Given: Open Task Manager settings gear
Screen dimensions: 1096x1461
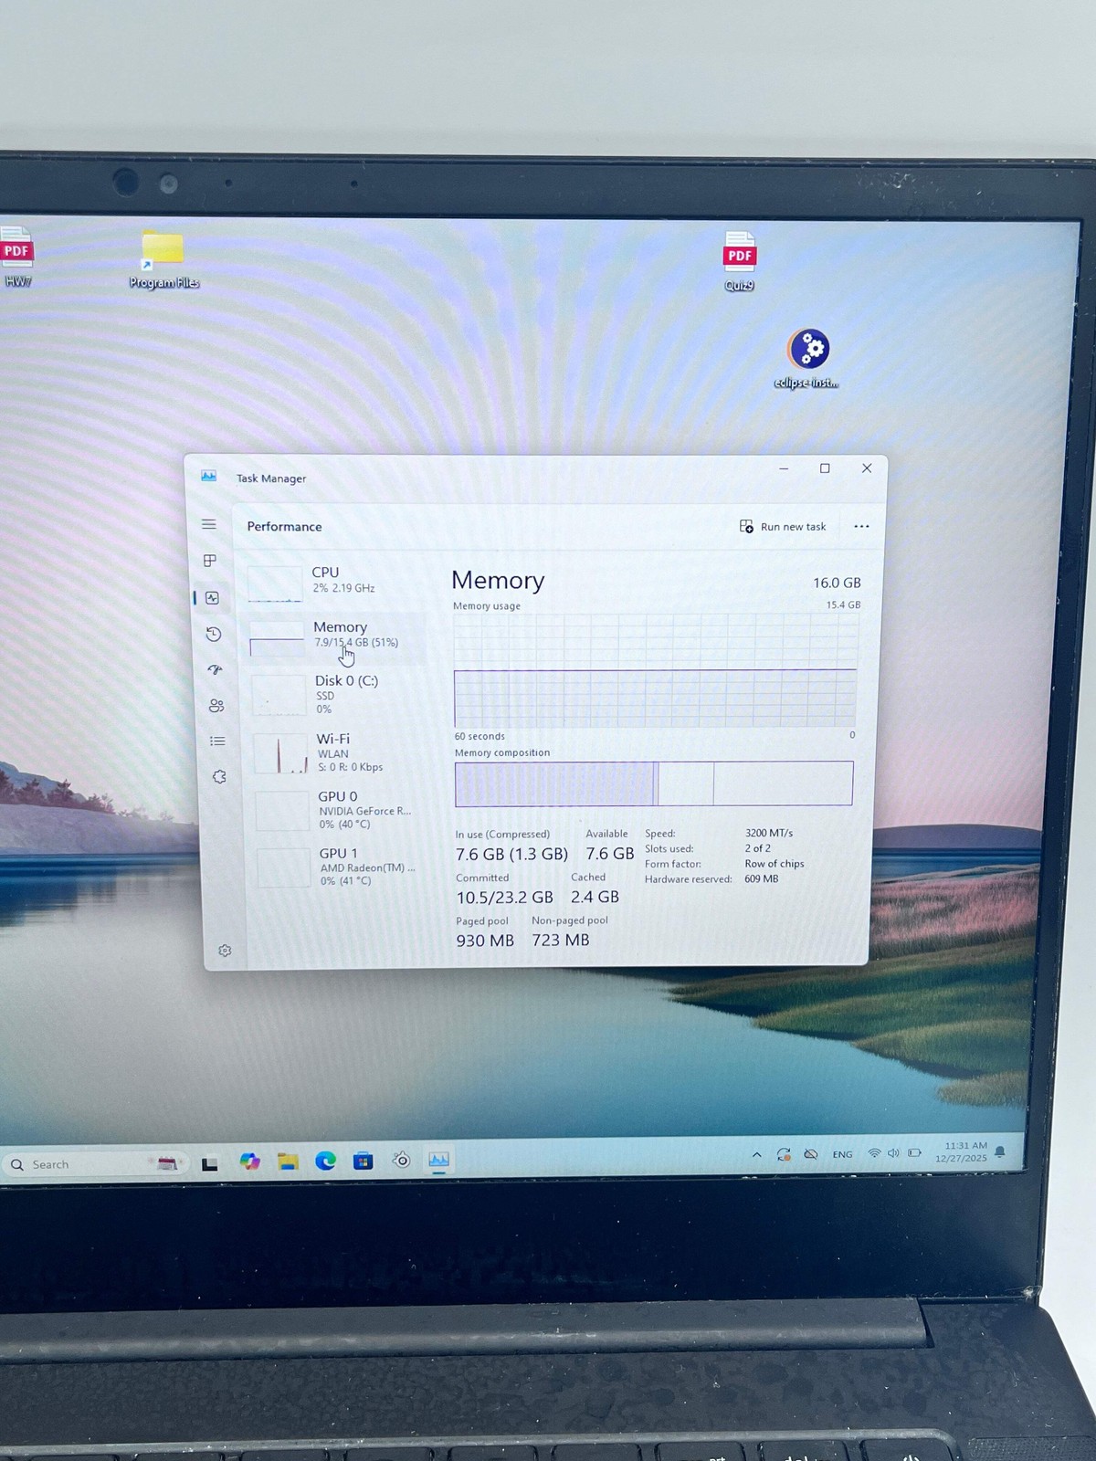Looking at the screenshot, I should tap(225, 951).
